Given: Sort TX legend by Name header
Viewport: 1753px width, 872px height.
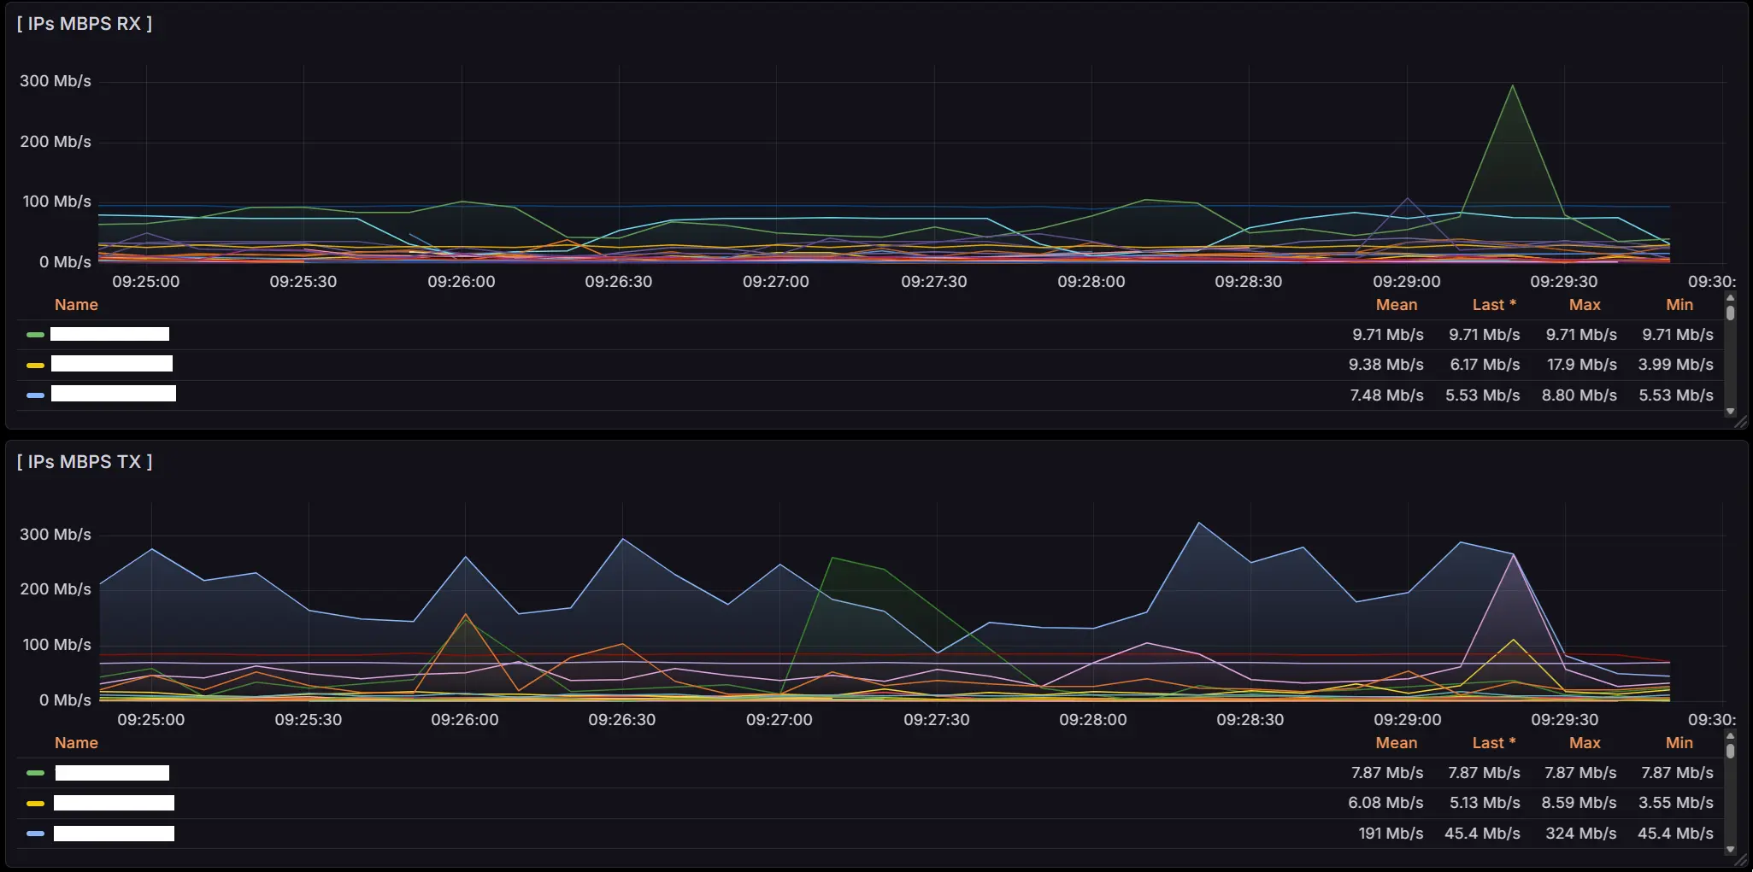Looking at the screenshot, I should (x=76, y=743).
